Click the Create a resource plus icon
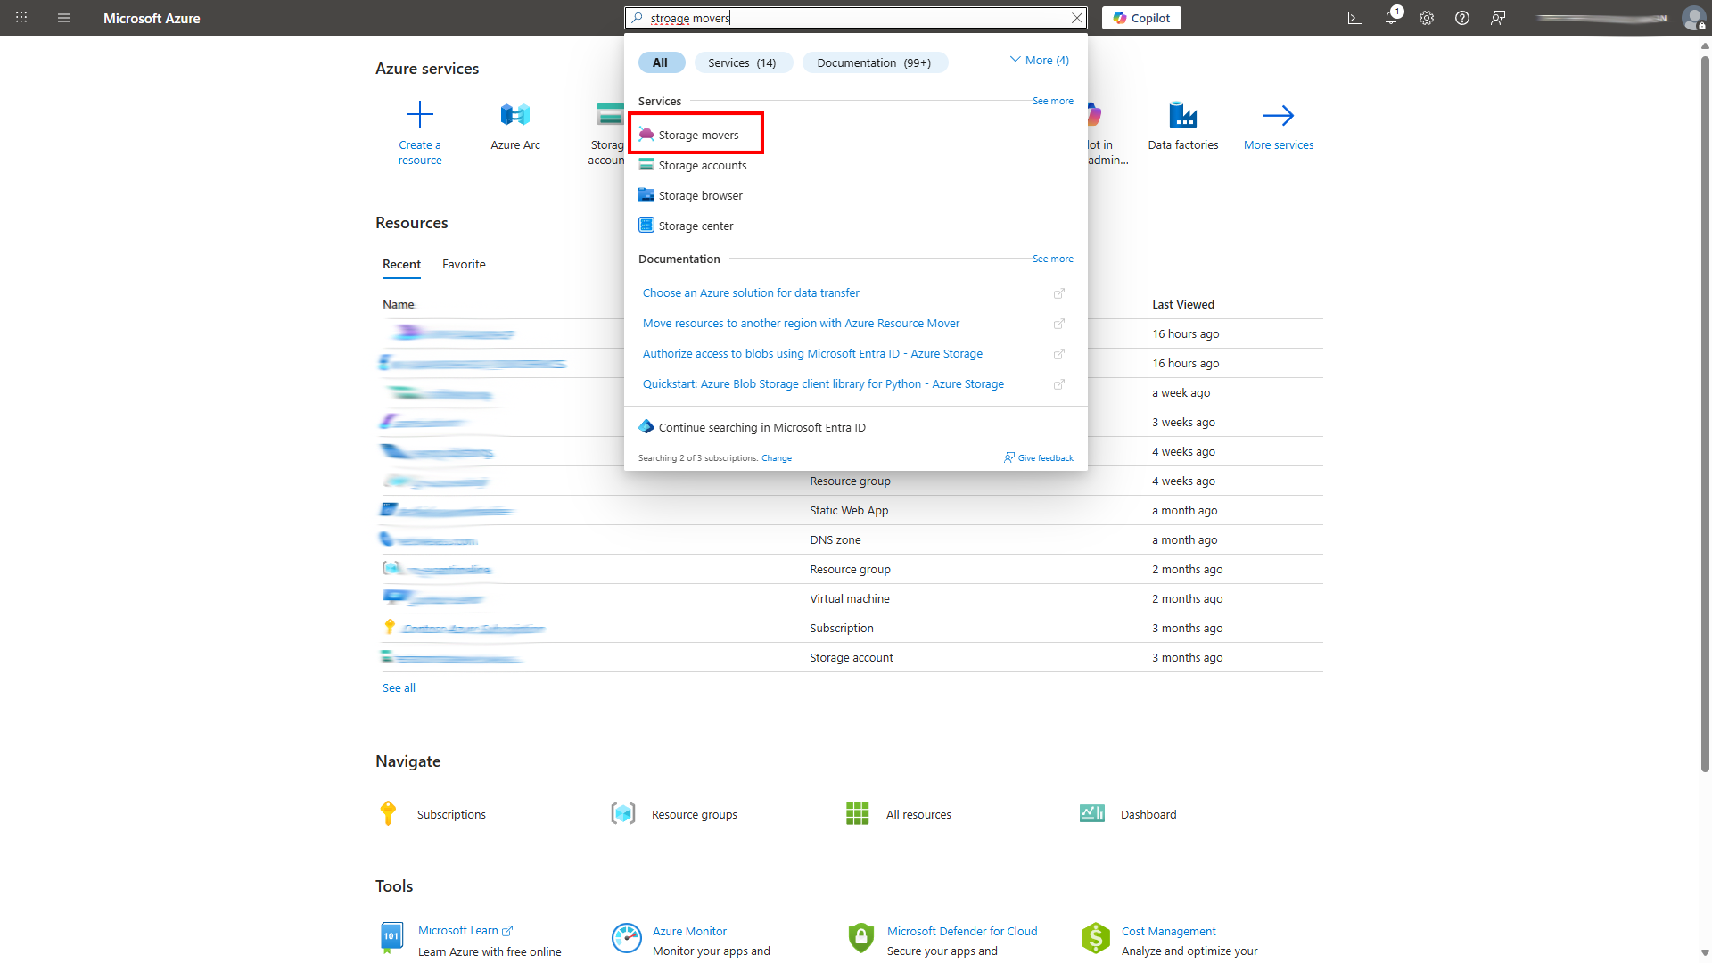This screenshot has height=963, width=1712. (x=420, y=114)
